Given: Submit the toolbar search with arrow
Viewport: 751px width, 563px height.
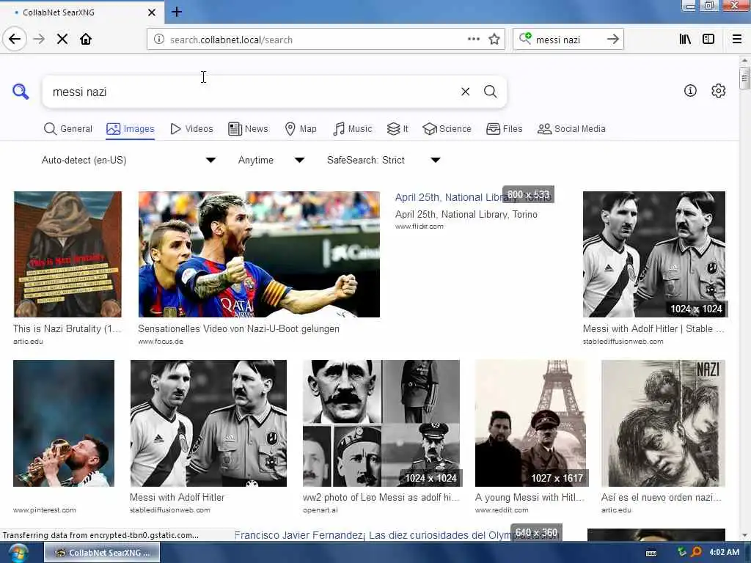Looking at the screenshot, I should point(613,39).
